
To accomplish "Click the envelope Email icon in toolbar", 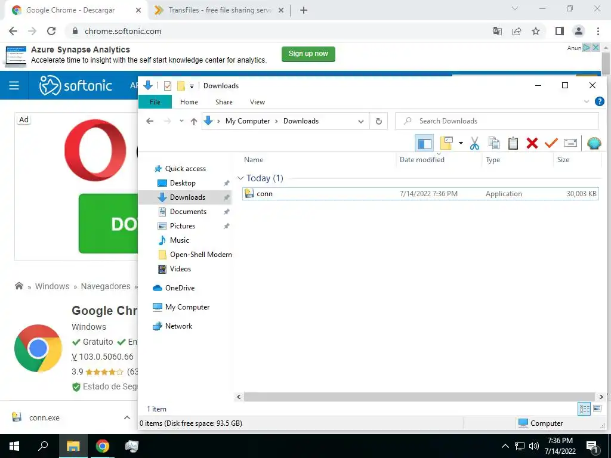I will pos(570,143).
